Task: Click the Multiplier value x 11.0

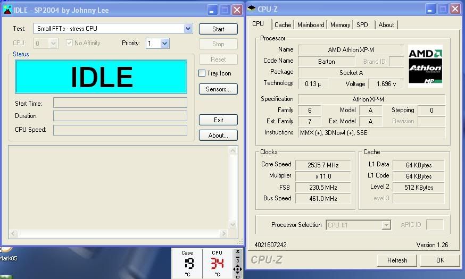Action: tap(323, 176)
